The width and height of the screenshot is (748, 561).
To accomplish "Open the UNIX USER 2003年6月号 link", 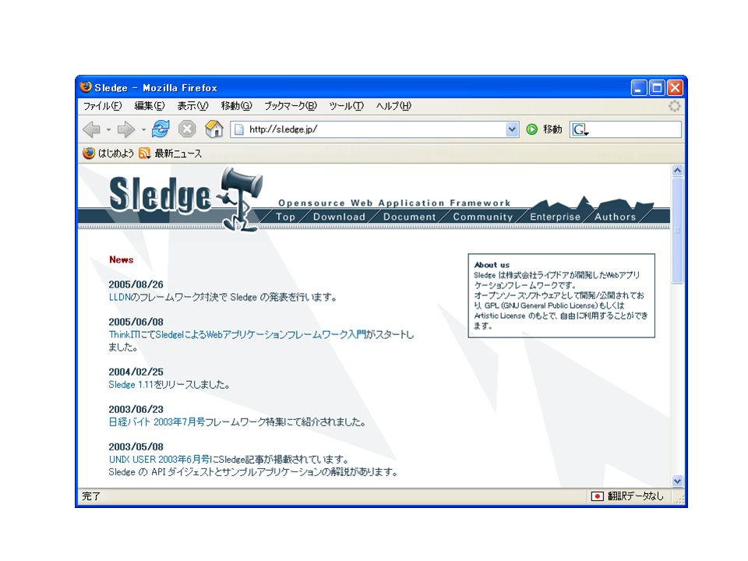I will (159, 460).
